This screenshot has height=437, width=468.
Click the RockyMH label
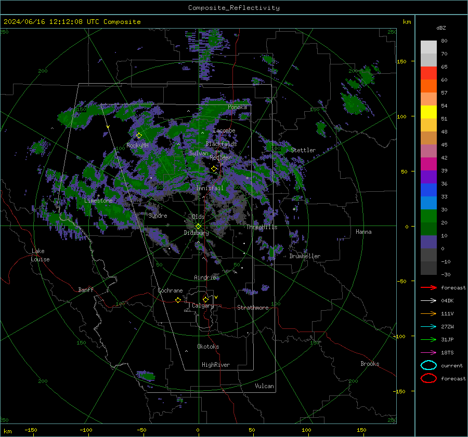137,145
